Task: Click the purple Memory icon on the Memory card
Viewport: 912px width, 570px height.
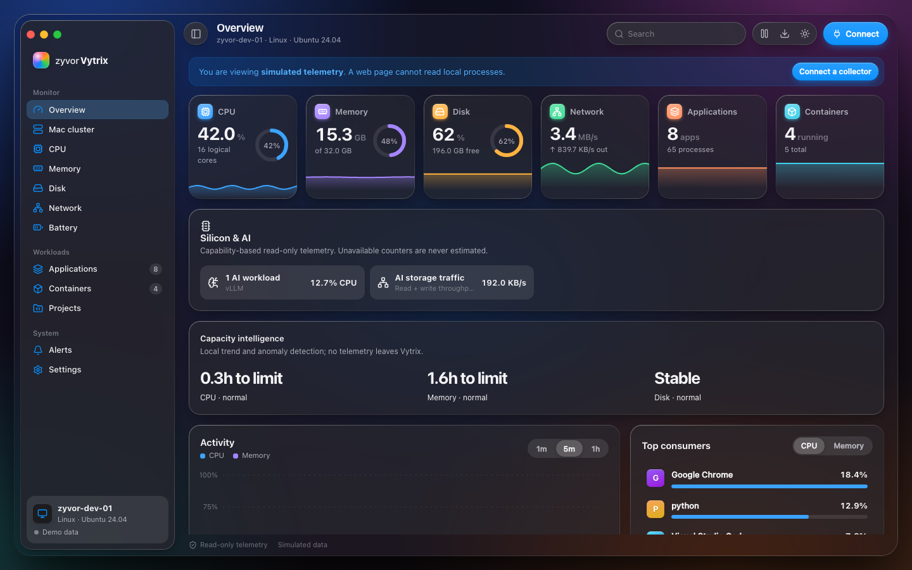Action: (322, 111)
